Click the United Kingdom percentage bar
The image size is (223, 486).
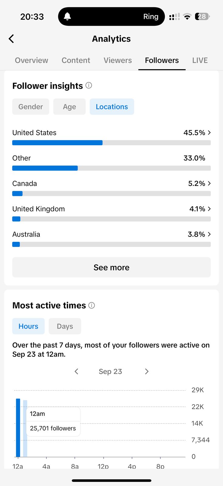coord(111,219)
